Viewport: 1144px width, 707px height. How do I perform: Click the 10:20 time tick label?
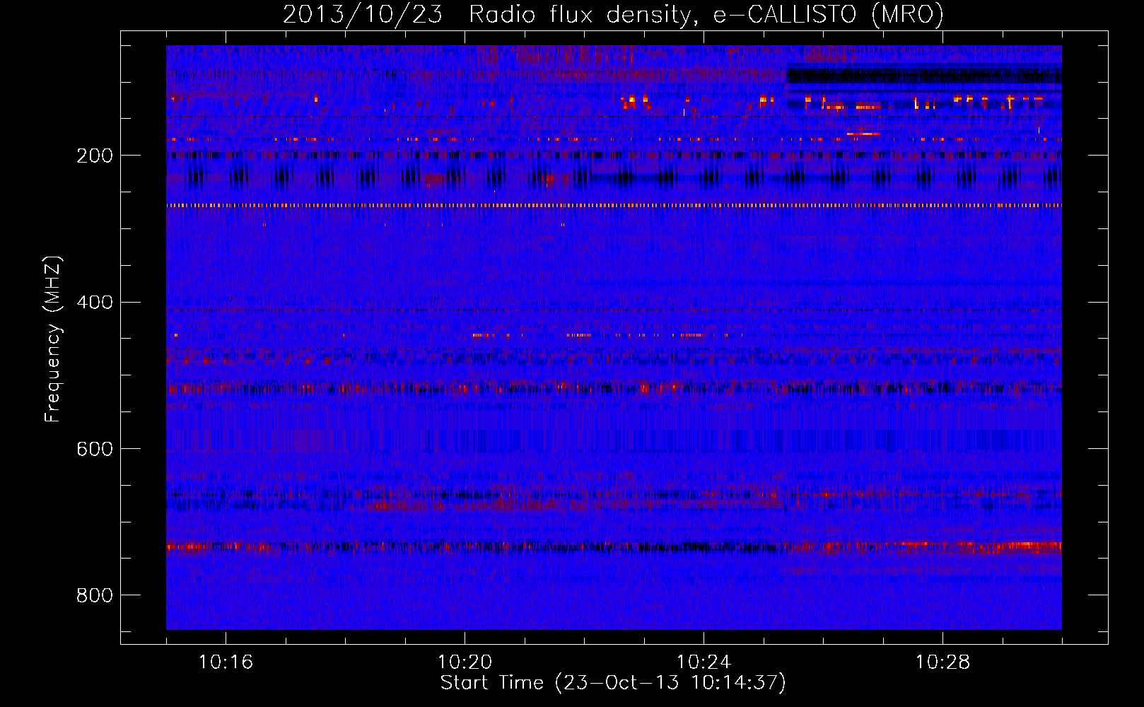click(x=465, y=662)
